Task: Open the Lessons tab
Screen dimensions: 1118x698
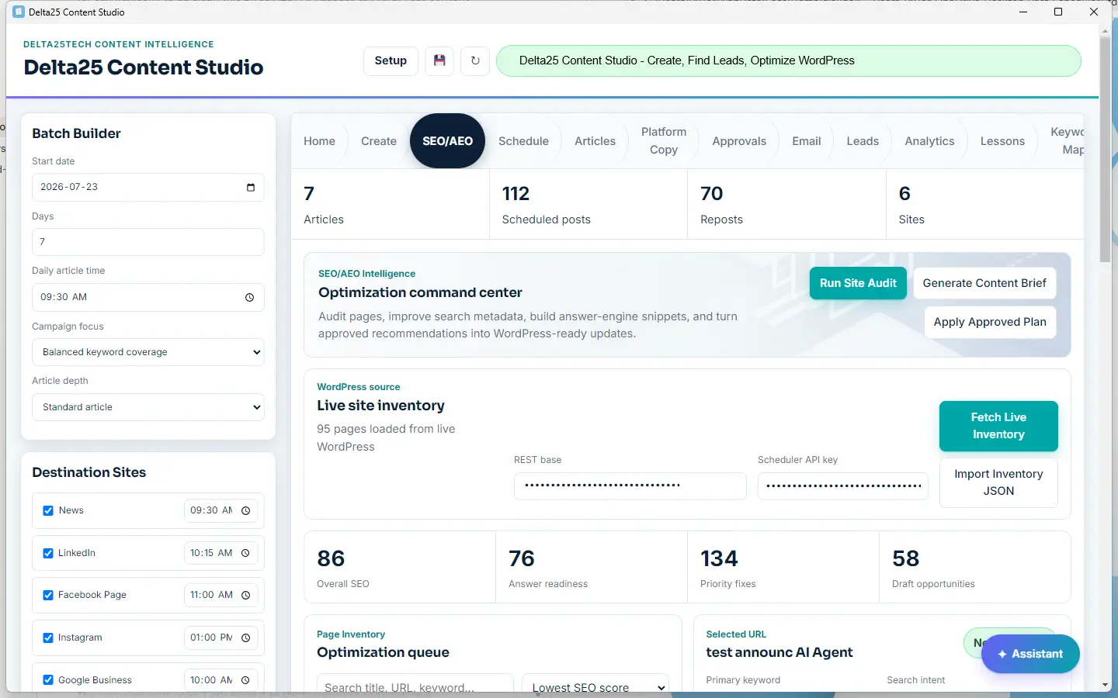Action: 1002,141
